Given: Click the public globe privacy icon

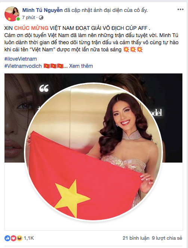Looking at the screenshot, I should click(x=41, y=18).
